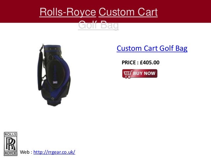
Task: Click the 'Web :' label text
Action: 26,152
